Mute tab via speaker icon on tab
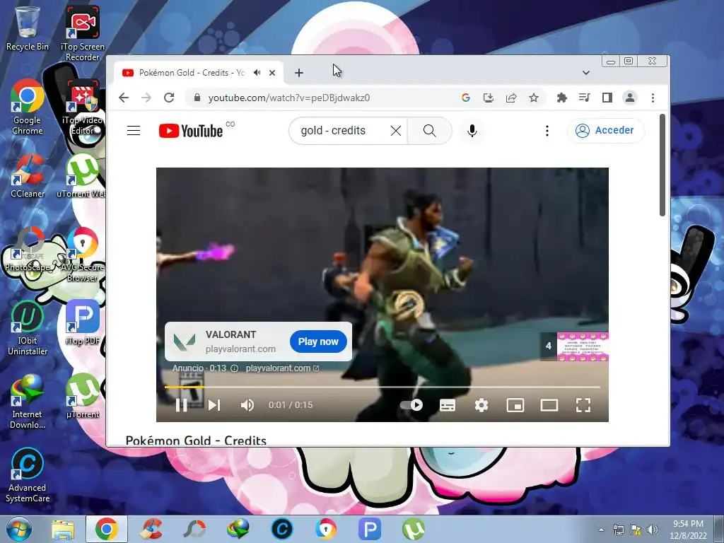This screenshot has height=543, width=724. tap(257, 73)
